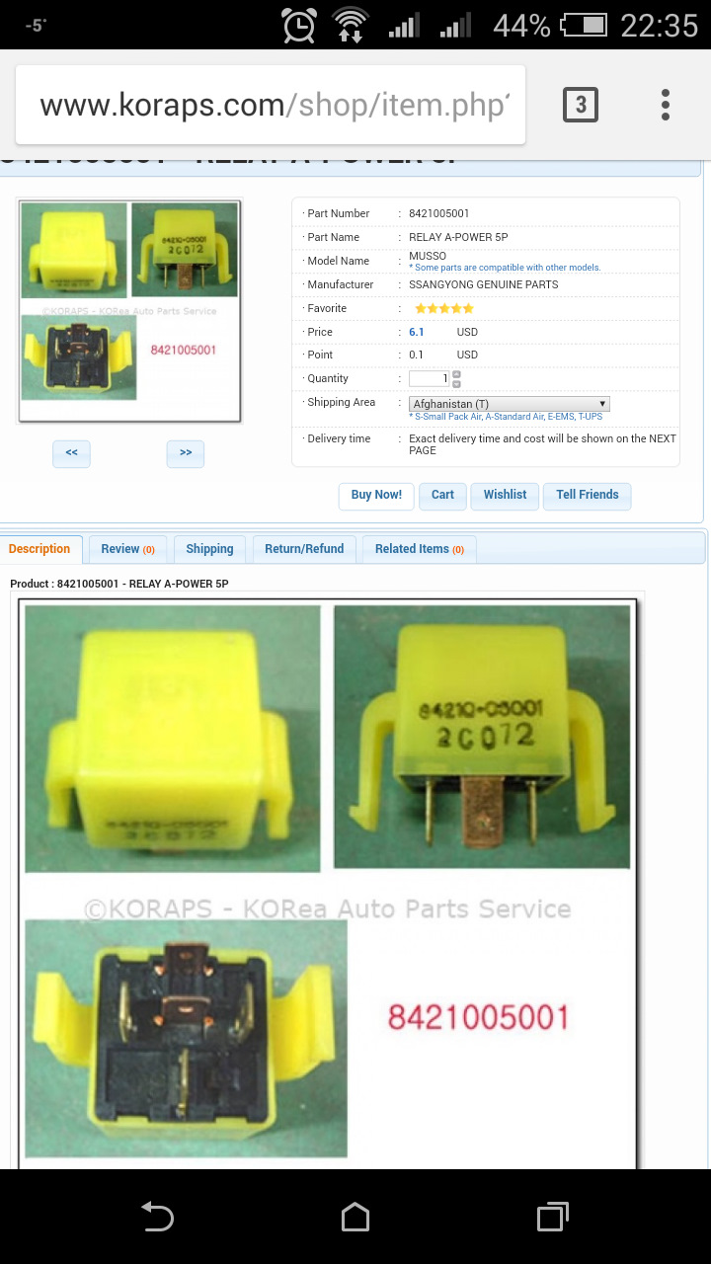Click the previous image << button
711x1264 pixels.
coord(72,453)
